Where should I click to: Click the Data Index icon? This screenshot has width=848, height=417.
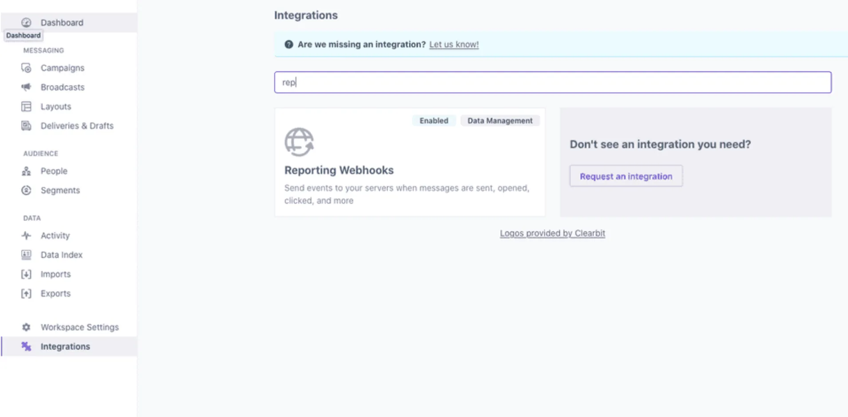[x=26, y=255]
